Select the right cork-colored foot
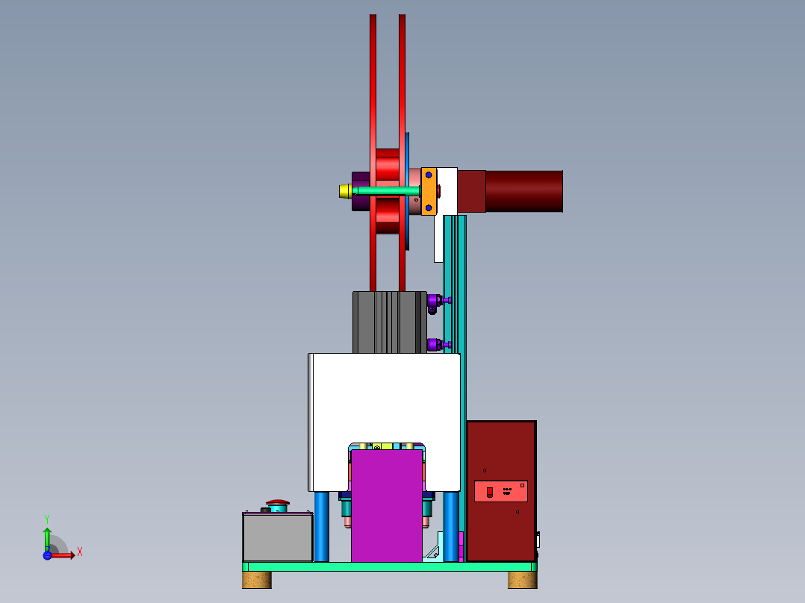805x603 pixels. [523, 580]
